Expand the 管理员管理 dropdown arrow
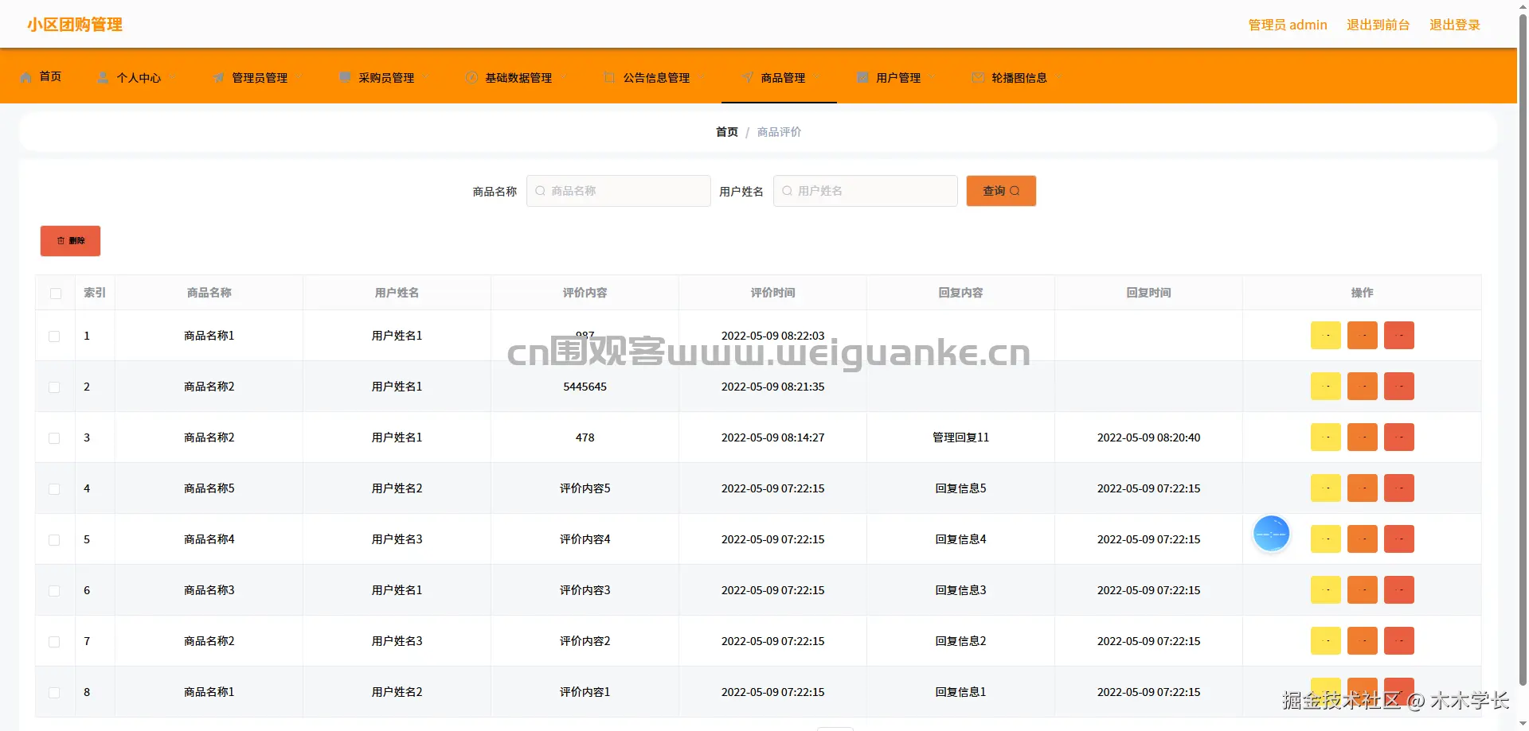The height and width of the screenshot is (731, 1529). click(299, 78)
